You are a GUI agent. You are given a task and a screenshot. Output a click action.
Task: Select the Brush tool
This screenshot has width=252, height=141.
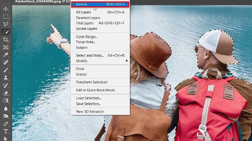(6, 70)
